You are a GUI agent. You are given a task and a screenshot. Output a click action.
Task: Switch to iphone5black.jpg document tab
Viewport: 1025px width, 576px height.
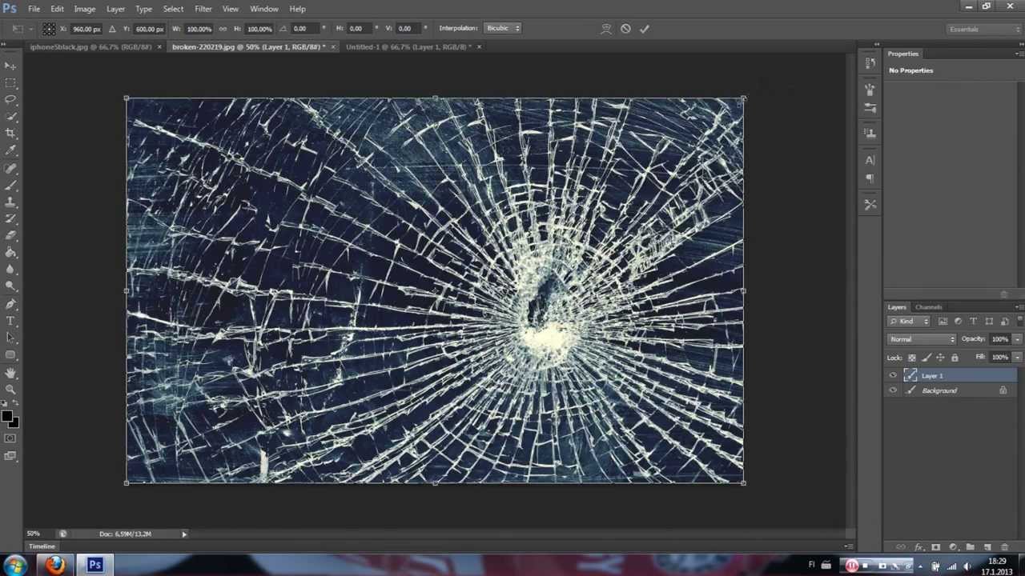point(90,47)
